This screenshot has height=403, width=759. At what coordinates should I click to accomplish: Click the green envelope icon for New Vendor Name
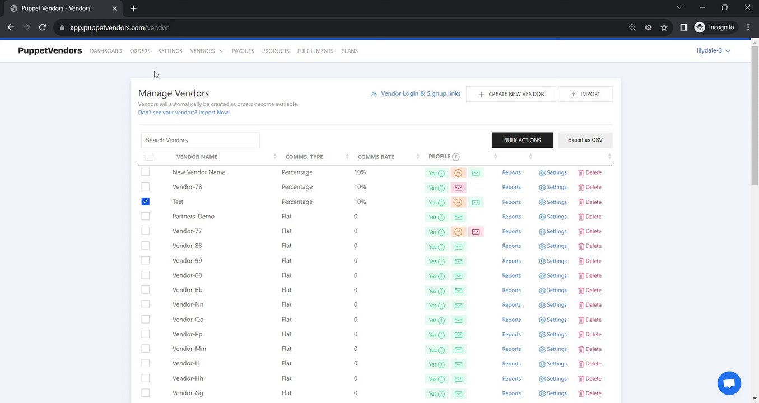[476, 173]
